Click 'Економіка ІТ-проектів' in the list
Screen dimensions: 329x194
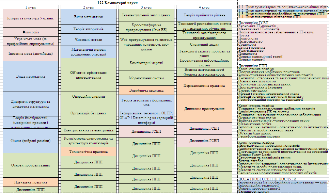[257, 26]
